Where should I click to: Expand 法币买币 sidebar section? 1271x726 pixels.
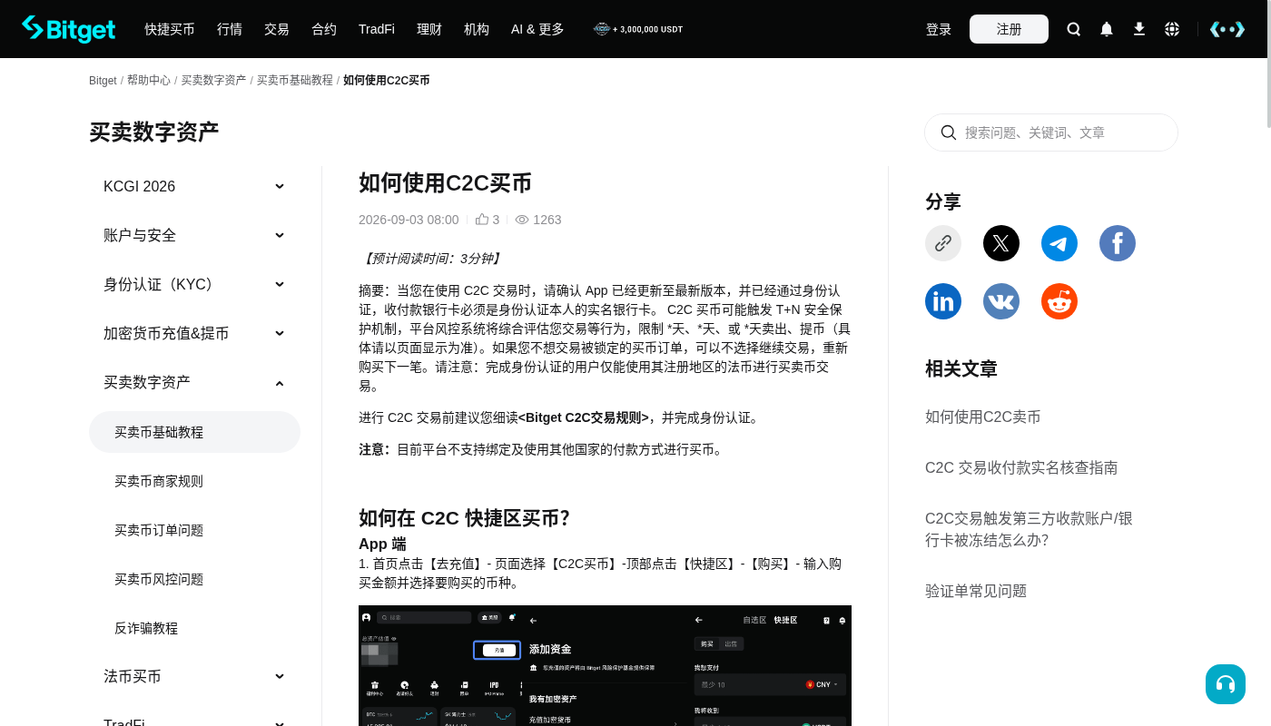click(194, 676)
